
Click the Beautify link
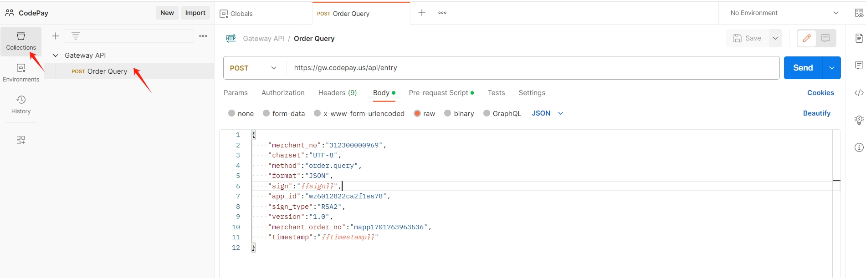coord(816,113)
